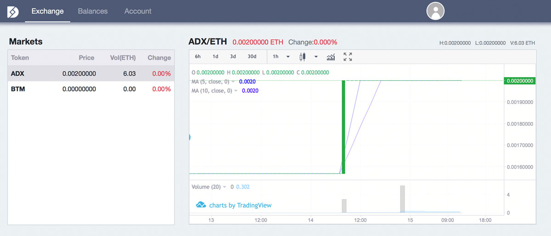551x236 pixels.
Task: Open the MA (5, close, 0) options arrow
Action: click(x=233, y=82)
